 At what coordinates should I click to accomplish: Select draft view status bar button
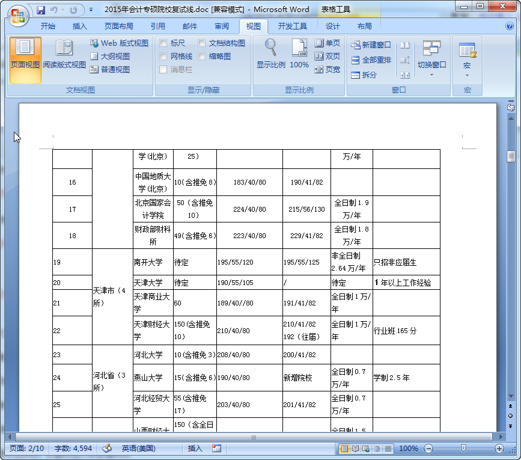coord(388,449)
